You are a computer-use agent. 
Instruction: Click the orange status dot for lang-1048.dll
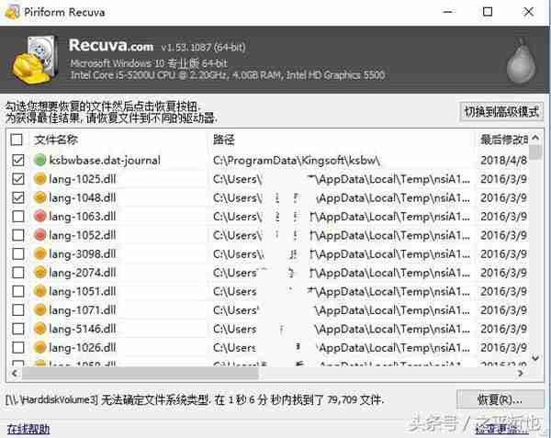pos(40,197)
